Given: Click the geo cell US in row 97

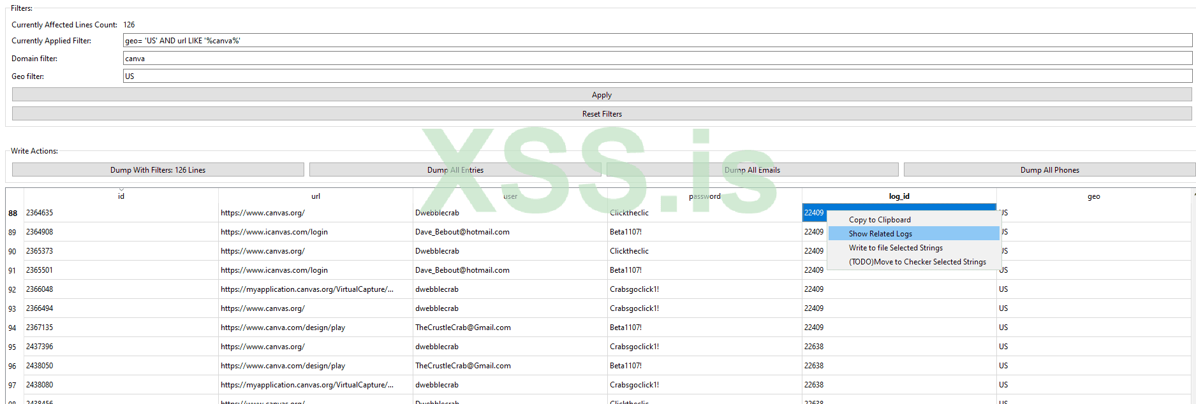Looking at the screenshot, I should point(1094,385).
